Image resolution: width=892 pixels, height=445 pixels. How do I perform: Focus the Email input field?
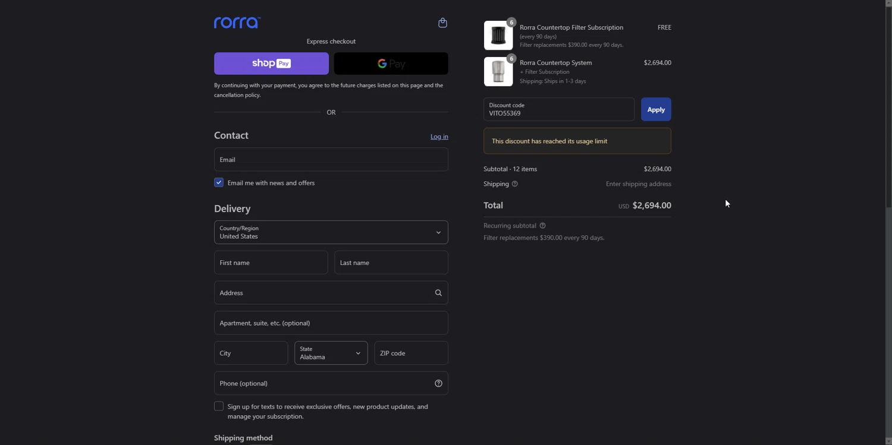331,159
